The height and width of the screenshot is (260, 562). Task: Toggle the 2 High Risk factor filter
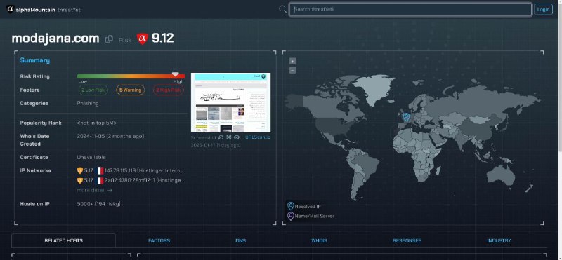[169, 90]
